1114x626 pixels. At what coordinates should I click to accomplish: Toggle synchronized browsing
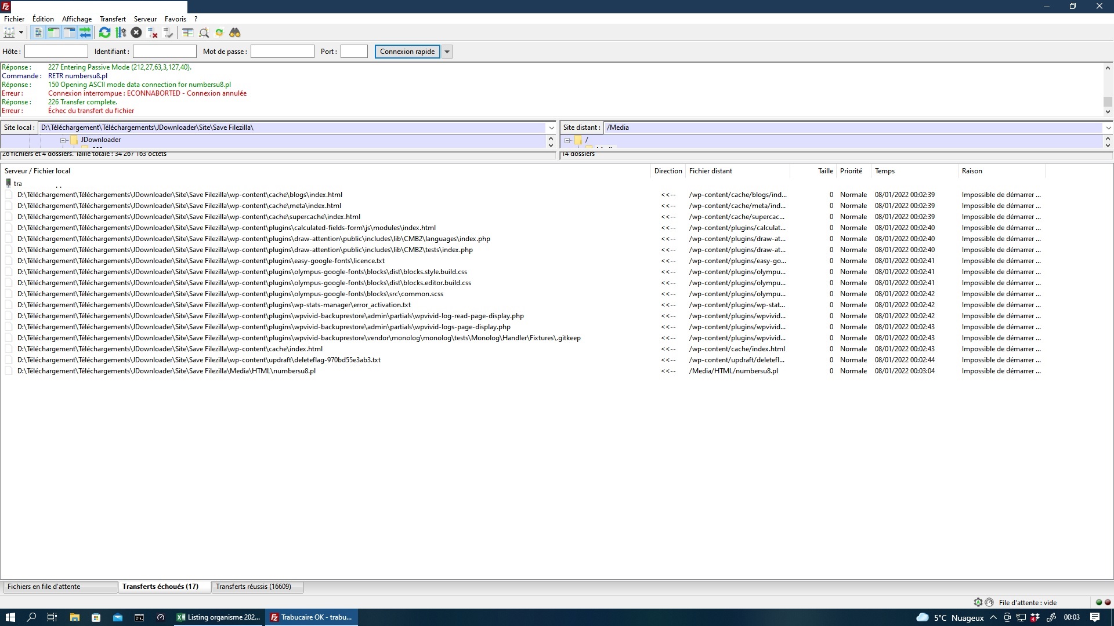coord(219,32)
